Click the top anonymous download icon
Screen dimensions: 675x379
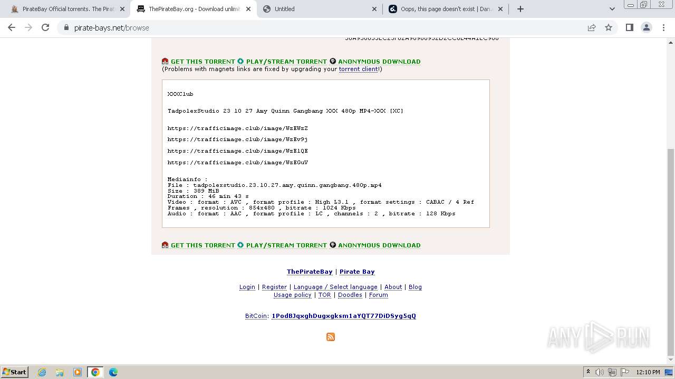coord(333,62)
